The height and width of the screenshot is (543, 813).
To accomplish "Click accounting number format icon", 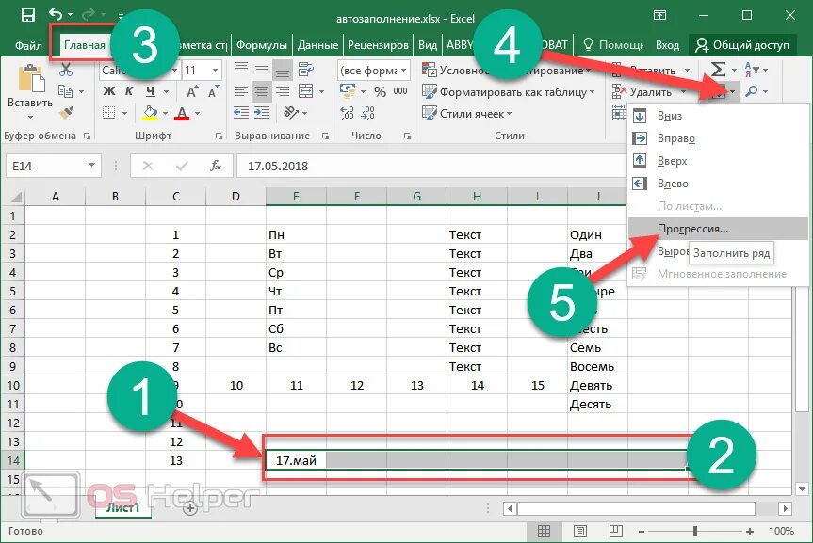I will (348, 91).
